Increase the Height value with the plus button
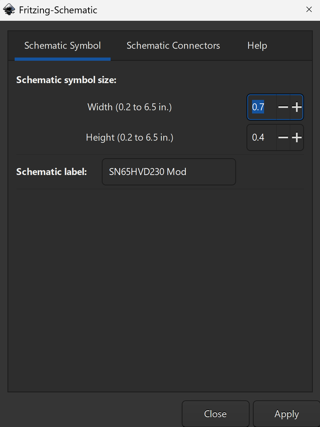This screenshot has width=320, height=427. (x=297, y=137)
